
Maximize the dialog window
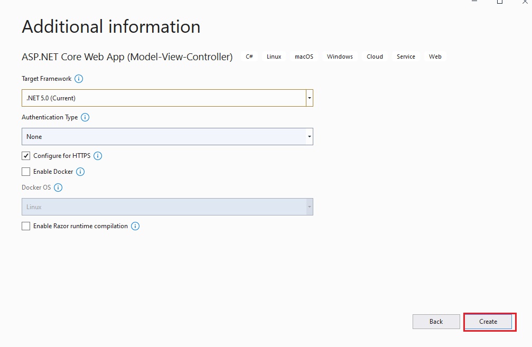click(500, 2)
